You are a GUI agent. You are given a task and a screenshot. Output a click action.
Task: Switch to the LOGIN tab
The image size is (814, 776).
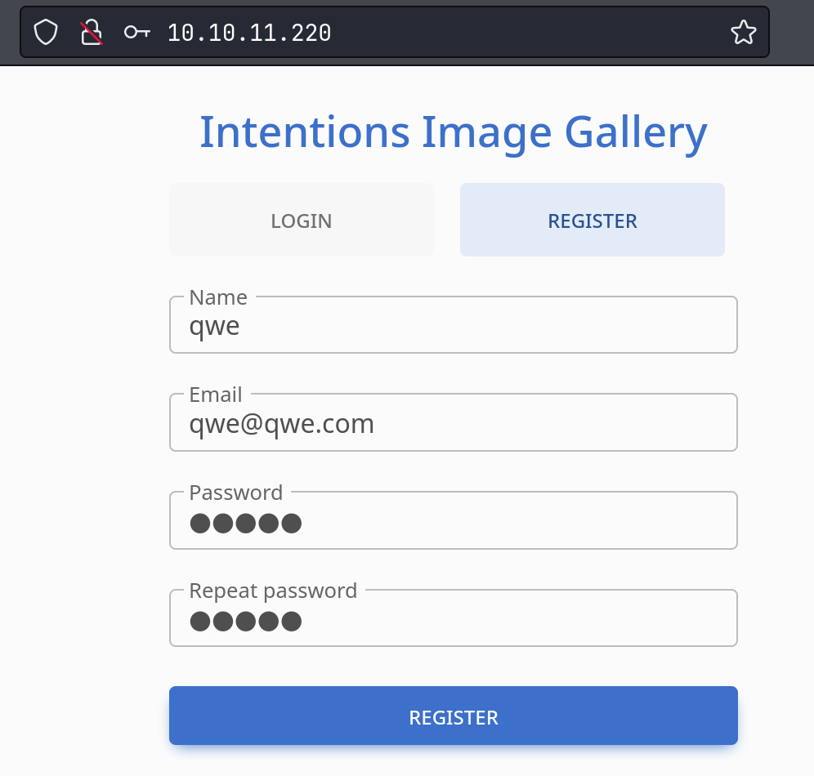click(302, 220)
